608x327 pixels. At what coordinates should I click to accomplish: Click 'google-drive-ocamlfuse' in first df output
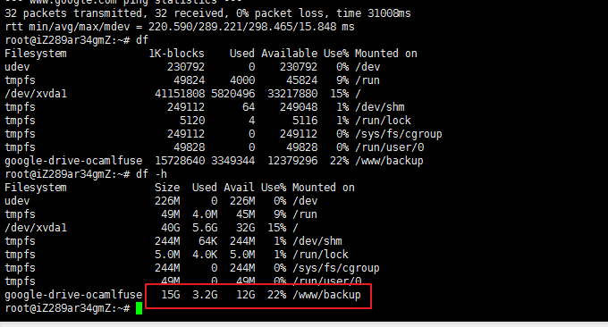click(x=73, y=161)
